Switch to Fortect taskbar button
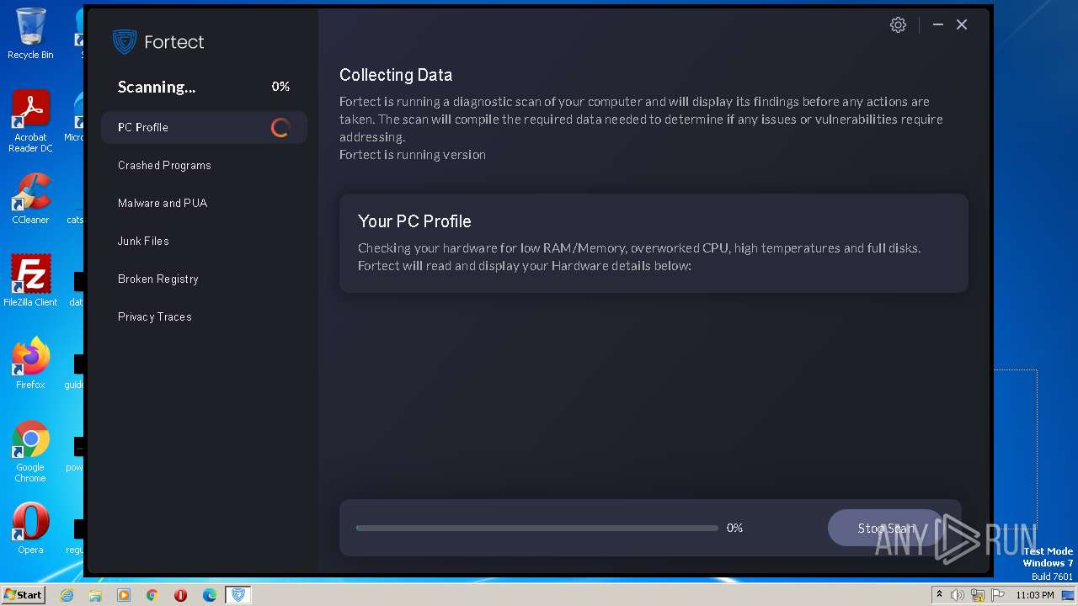The height and width of the screenshot is (606, 1078). [x=238, y=595]
